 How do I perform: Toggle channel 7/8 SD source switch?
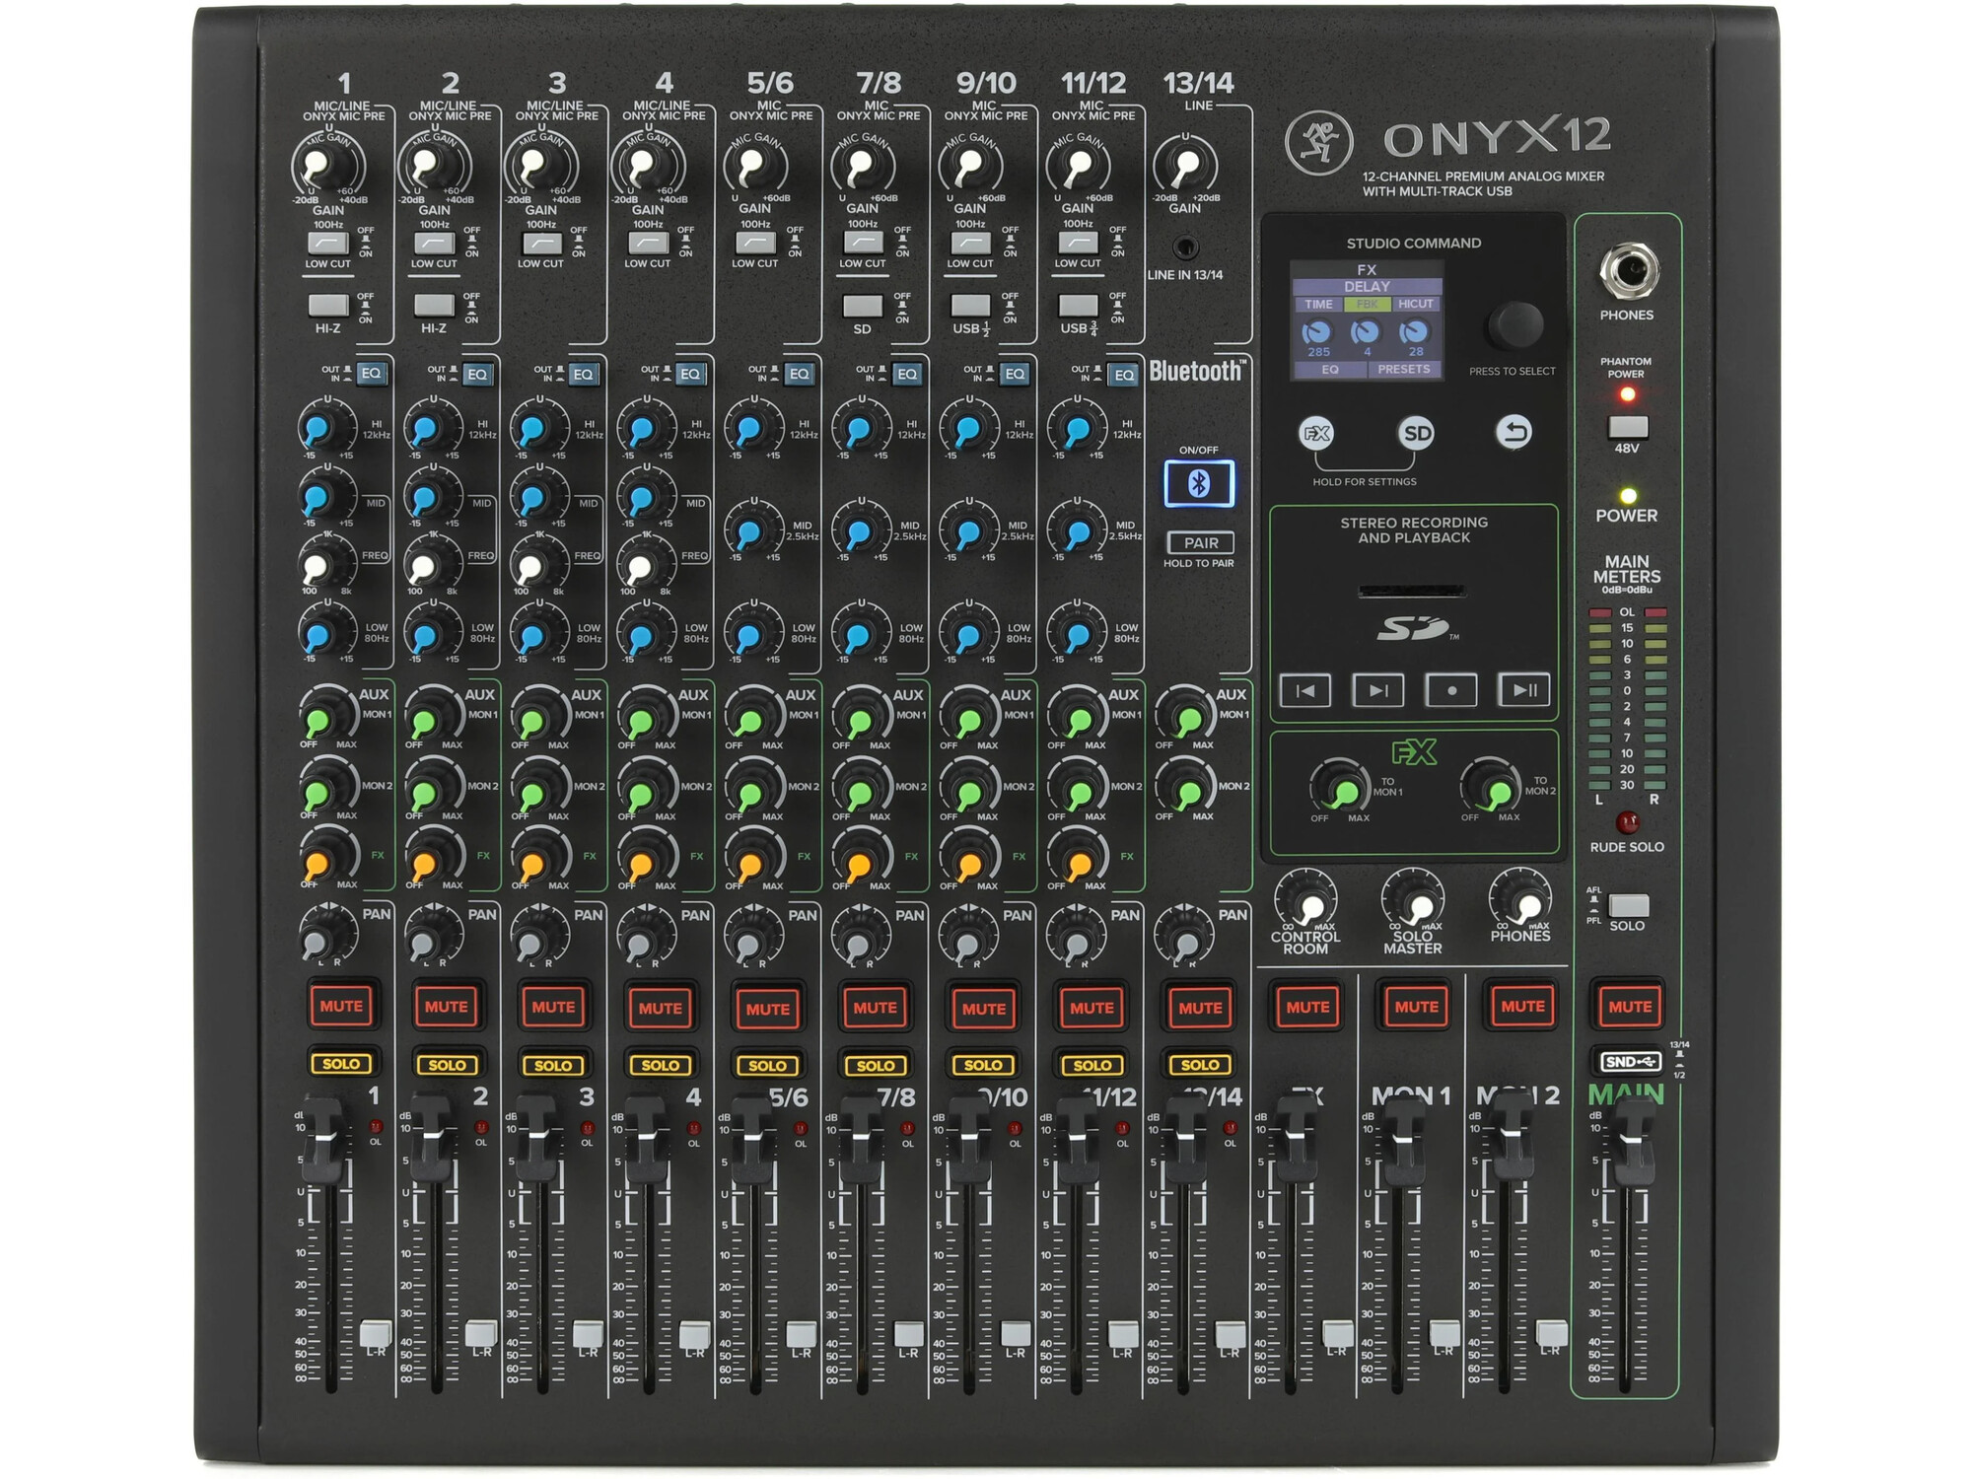click(863, 306)
